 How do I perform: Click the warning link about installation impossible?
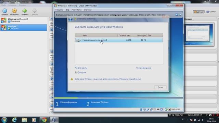(x=108, y=79)
